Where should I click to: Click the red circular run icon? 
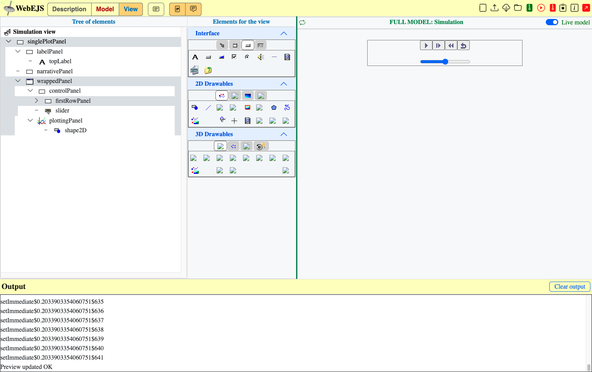(541, 8)
